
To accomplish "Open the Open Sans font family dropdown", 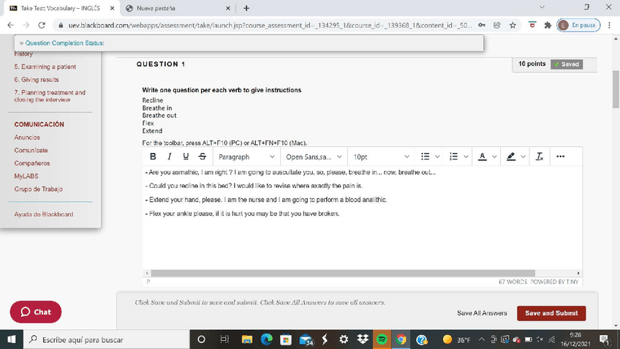I will pos(314,157).
